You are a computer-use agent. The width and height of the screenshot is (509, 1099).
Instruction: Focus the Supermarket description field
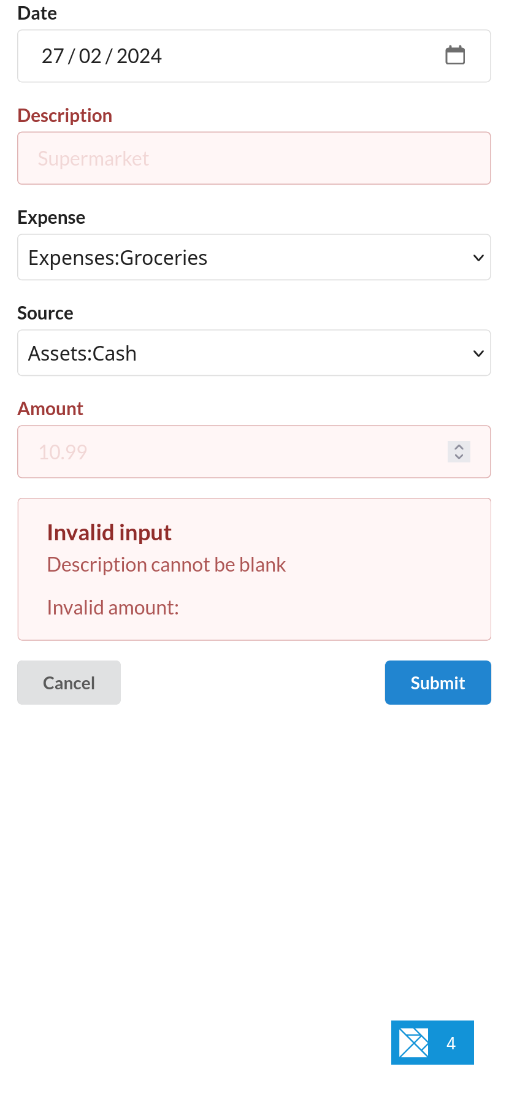pos(245,158)
